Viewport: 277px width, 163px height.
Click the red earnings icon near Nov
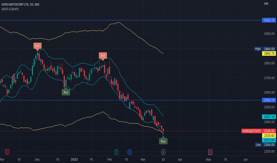(7, 152)
